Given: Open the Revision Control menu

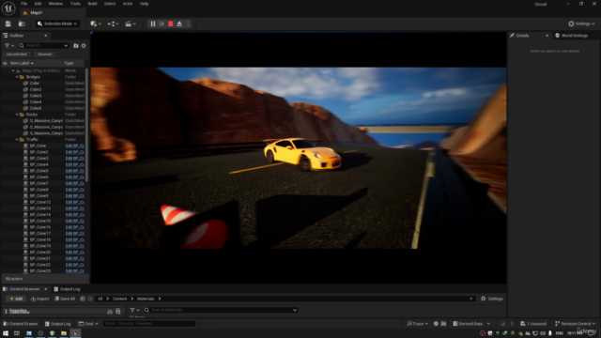Looking at the screenshot, I should [576, 324].
